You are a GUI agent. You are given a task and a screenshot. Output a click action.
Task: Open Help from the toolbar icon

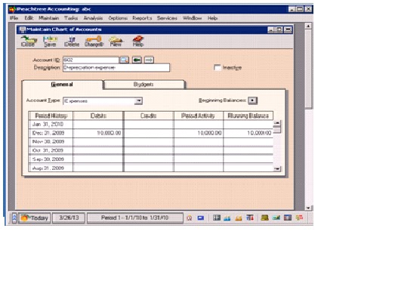138,42
